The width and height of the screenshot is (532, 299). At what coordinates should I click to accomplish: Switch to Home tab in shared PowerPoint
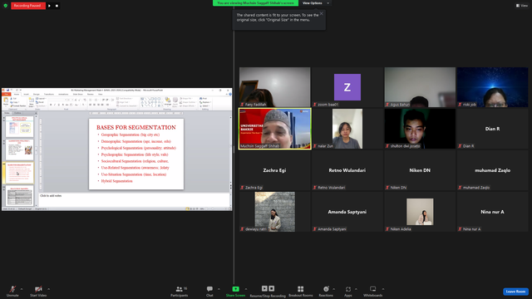pos(17,94)
